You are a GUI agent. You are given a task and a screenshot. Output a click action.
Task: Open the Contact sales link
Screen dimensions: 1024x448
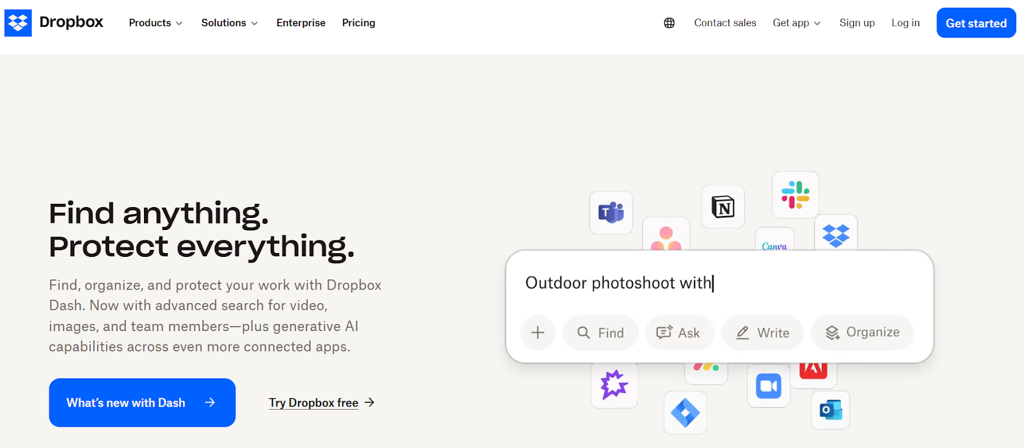(725, 23)
